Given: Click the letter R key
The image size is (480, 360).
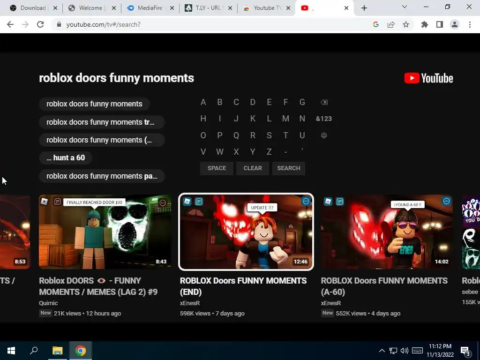Looking at the screenshot, I should (x=253, y=135).
